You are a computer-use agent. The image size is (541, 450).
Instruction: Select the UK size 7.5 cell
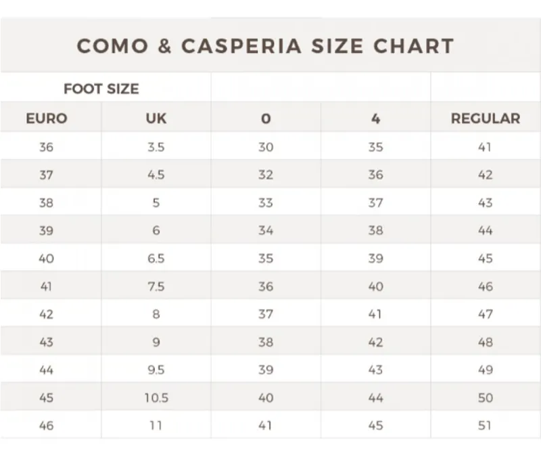pos(156,286)
